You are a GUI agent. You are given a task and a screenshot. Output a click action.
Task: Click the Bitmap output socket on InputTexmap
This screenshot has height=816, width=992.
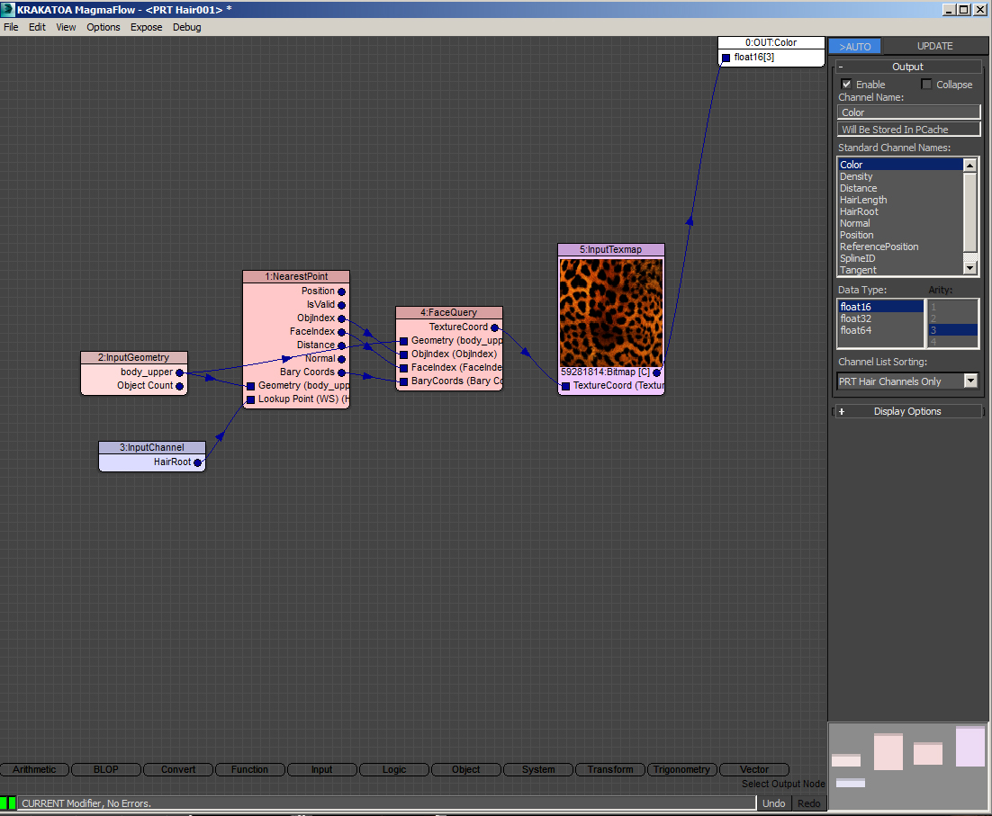coord(657,372)
